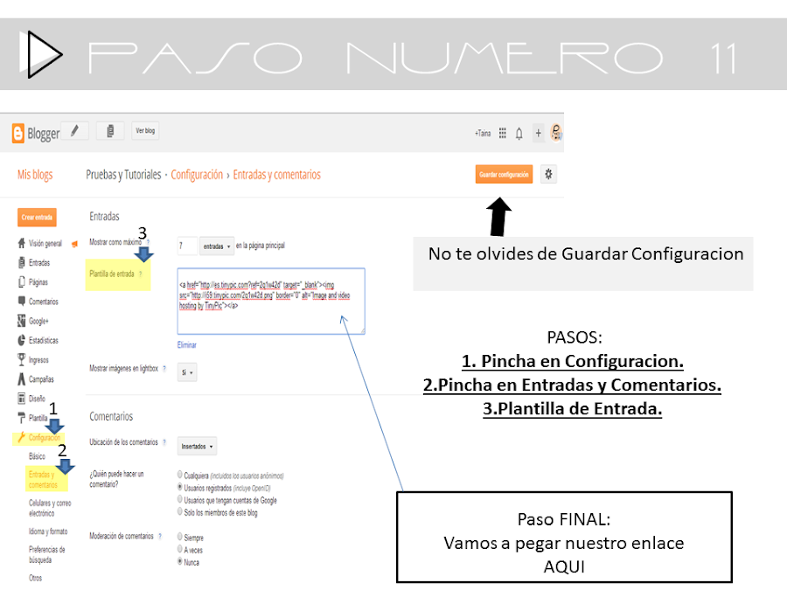
Task: Click the pencil create-post icon
Action: 75,131
